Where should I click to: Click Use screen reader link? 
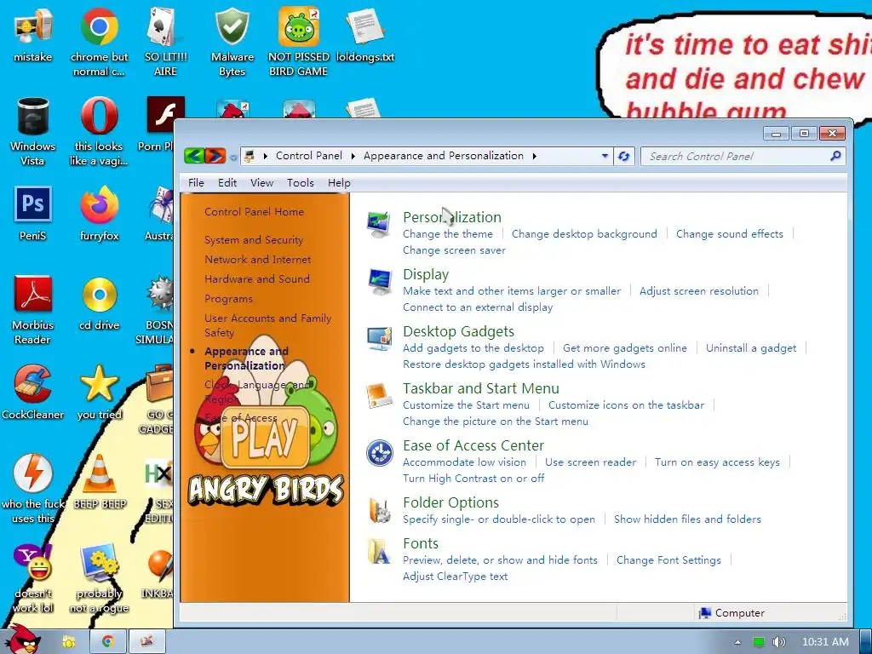coord(590,462)
